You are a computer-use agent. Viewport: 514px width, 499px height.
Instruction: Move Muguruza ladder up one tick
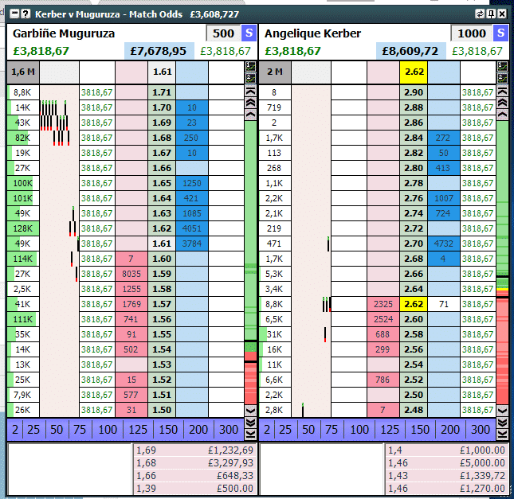250,115
